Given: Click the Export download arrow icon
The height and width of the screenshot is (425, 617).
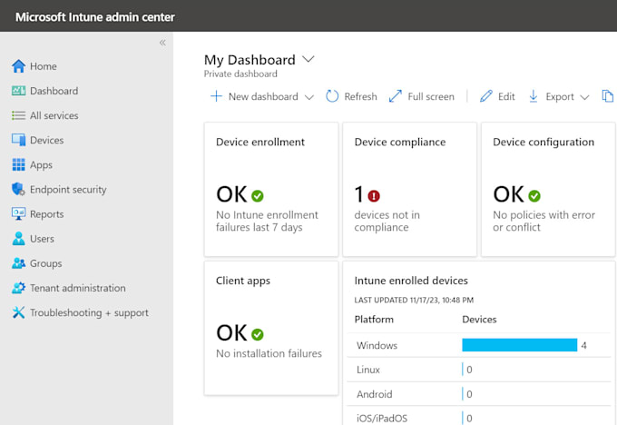Looking at the screenshot, I should pyautogui.click(x=534, y=96).
